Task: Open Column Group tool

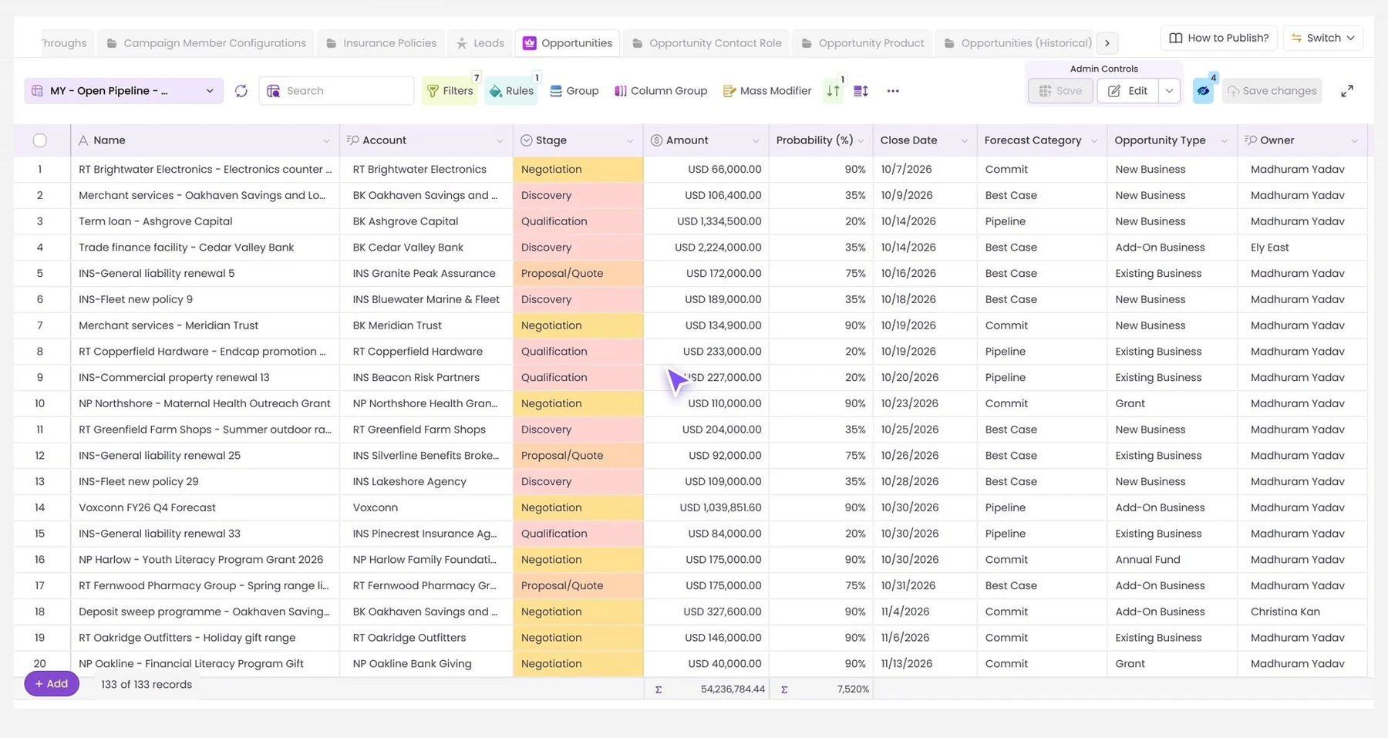Action: [661, 91]
